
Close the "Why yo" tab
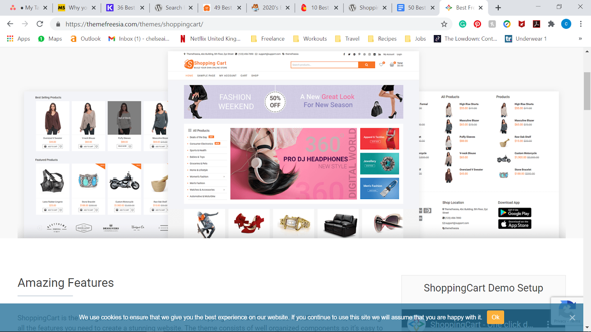(93, 8)
